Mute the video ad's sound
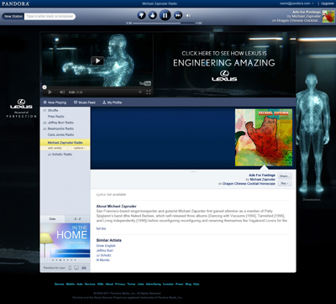Viewport: 336px width, 304px height. click(62, 92)
